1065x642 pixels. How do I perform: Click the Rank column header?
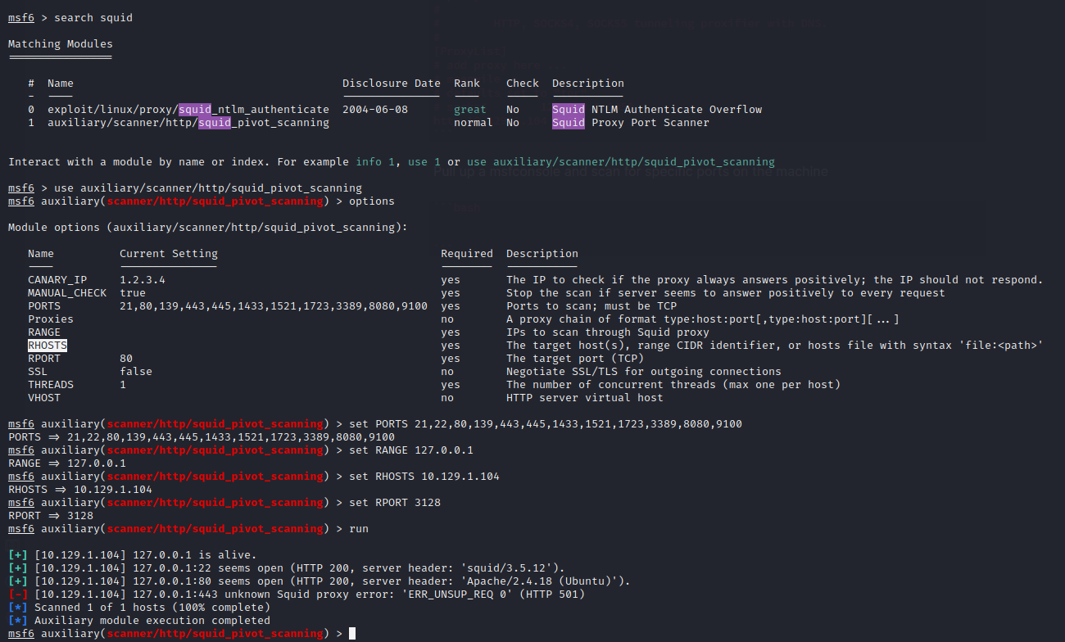point(467,84)
